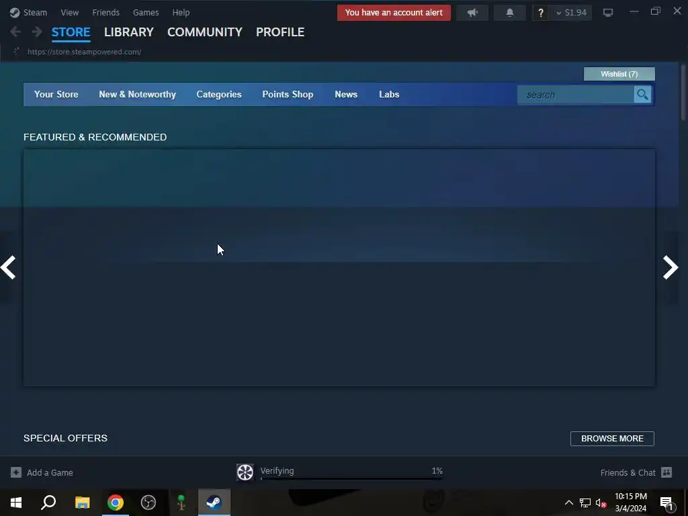Select the STORE tab
The image size is (688, 516).
[71, 32]
